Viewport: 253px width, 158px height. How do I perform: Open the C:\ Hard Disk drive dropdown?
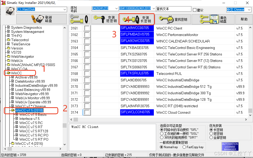(65, 9)
